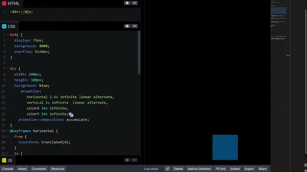Click 'horizontal 2.6s infinite' line
The height and width of the screenshot is (172, 307).
coord(70,97)
